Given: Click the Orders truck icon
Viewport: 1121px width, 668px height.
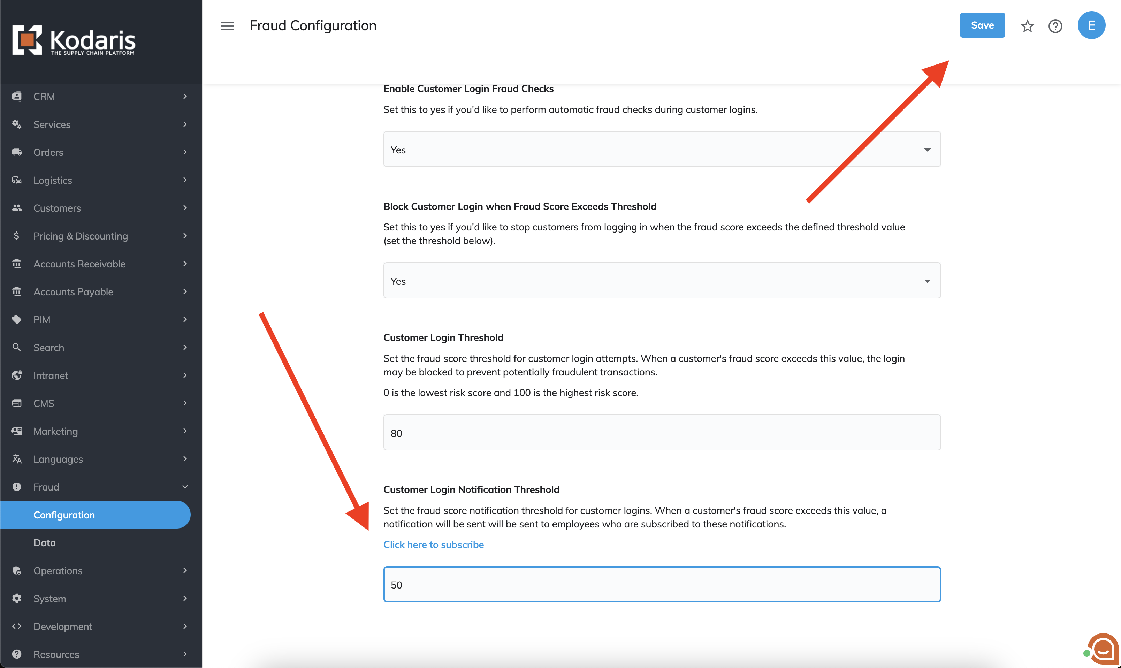Looking at the screenshot, I should click(x=17, y=152).
